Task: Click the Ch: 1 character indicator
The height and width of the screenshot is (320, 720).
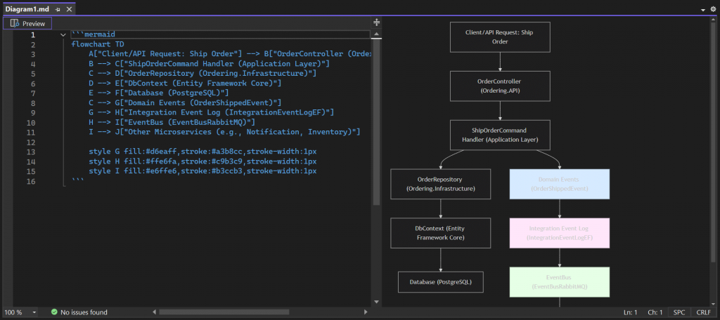Action: pos(655,312)
